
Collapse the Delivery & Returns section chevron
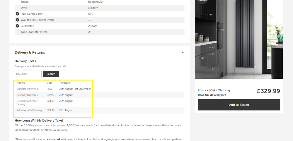click(183, 52)
